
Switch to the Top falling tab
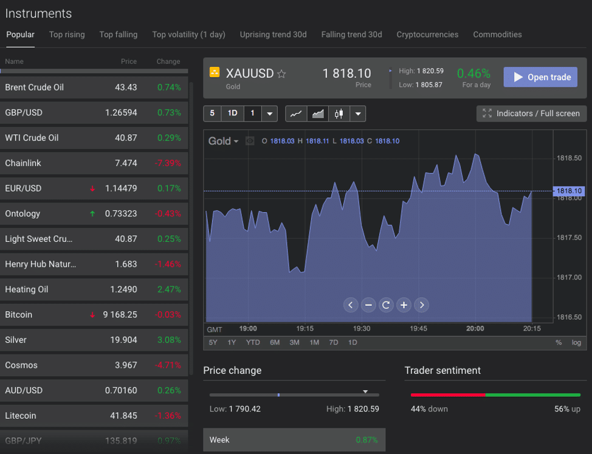pos(119,35)
